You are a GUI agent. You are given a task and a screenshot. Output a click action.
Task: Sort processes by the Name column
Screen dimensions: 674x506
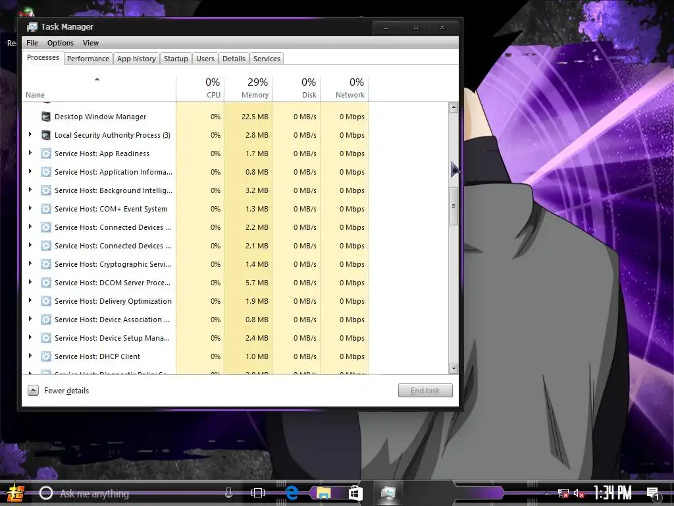[x=99, y=89]
